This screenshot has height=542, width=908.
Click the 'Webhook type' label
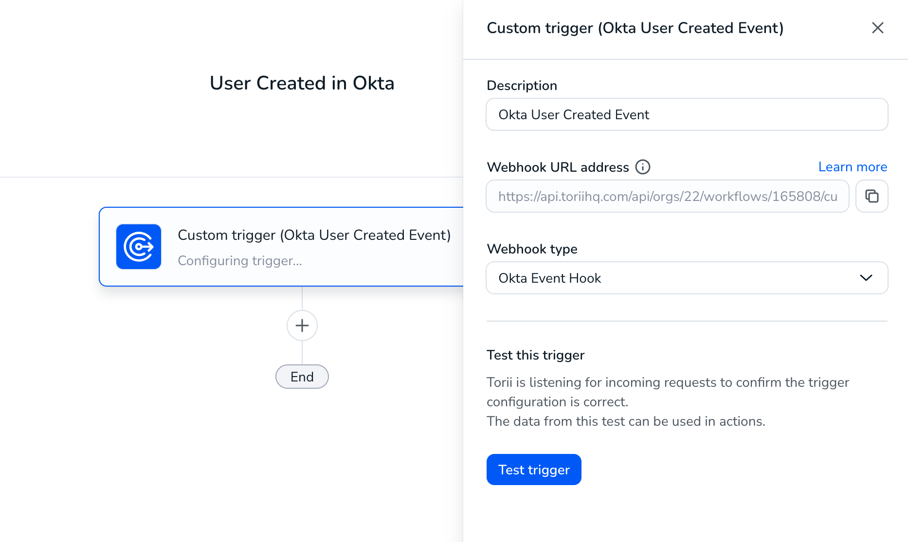(x=532, y=249)
